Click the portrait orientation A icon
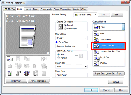131x95 pixels. [60, 27]
